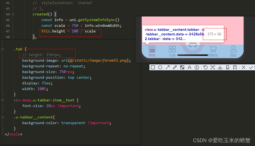The width and height of the screenshot is (255, 146).
Task: Click 'background-color: transparent' line
Action: pos(67,123)
